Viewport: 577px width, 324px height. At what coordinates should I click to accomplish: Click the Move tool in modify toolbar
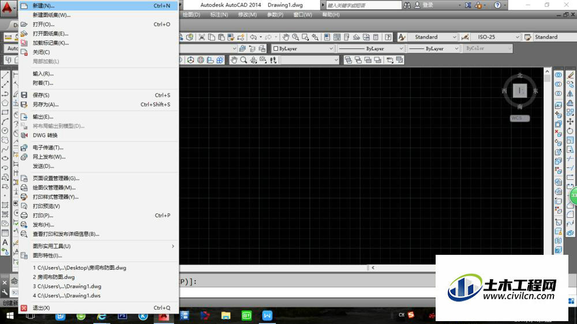coord(570,122)
